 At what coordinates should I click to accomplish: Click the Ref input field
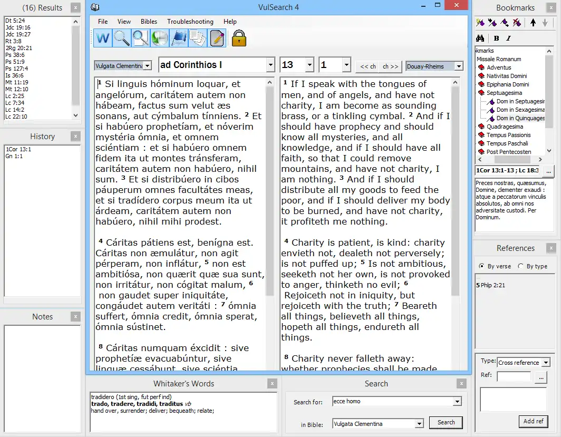coord(514,376)
